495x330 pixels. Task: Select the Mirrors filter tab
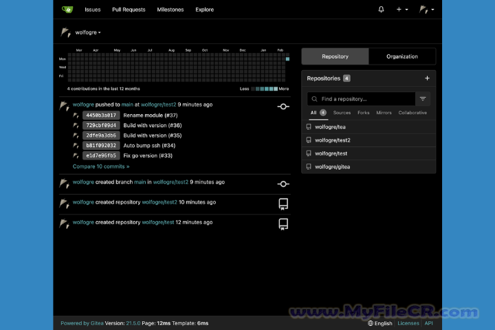384,113
